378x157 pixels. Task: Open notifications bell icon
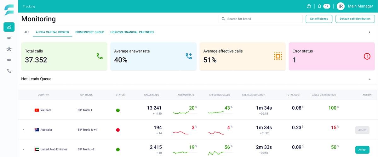(319, 6)
